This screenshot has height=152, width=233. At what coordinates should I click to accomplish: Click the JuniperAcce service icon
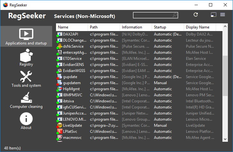tap(60, 113)
